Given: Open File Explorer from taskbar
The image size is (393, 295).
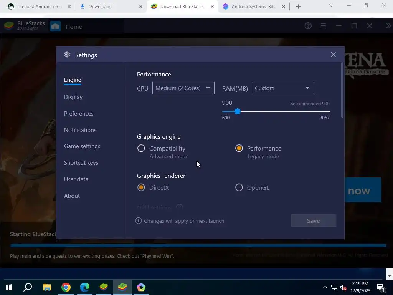Looking at the screenshot, I should coord(47,287).
